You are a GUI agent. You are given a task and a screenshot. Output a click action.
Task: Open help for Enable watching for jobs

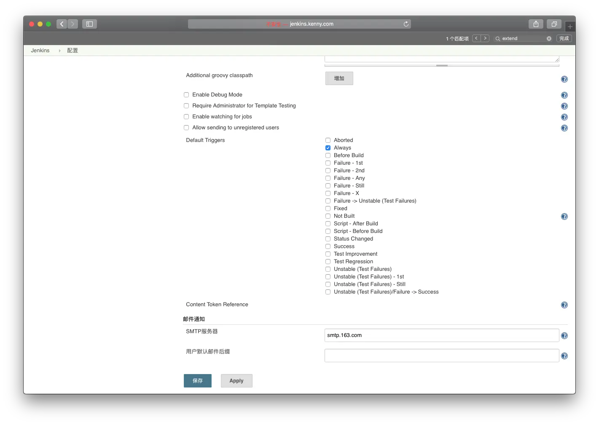click(564, 117)
